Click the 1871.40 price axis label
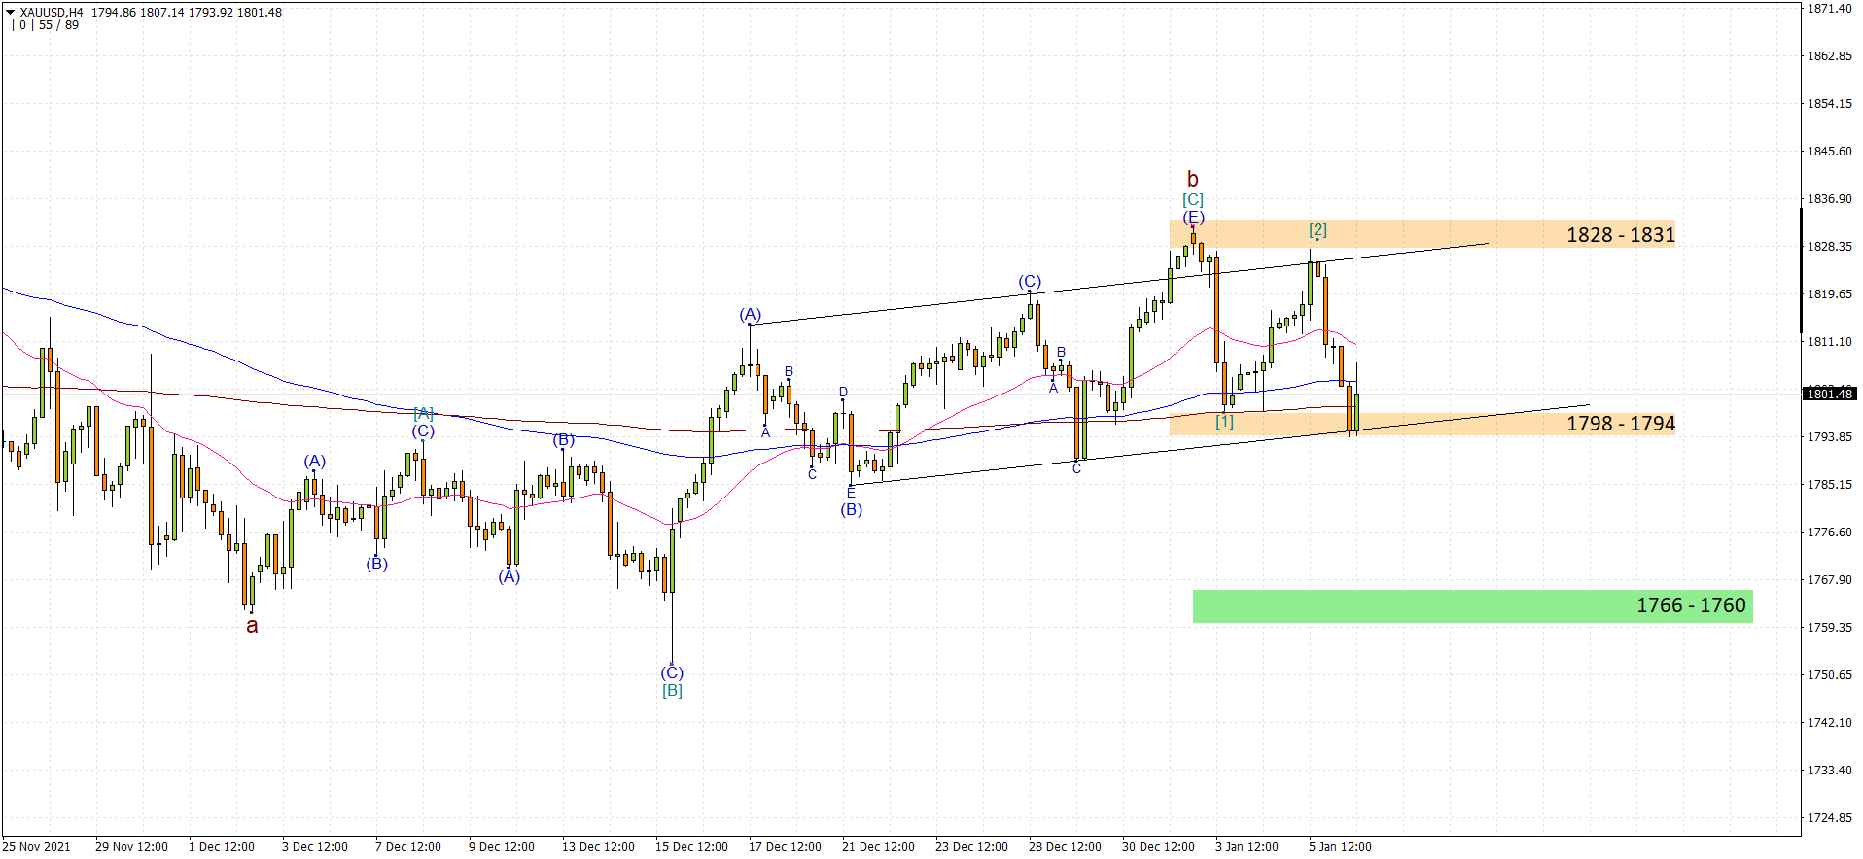This screenshot has height=859, width=1863. 1829,9
